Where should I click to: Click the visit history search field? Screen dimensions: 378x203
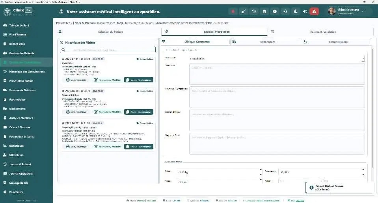click(108, 50)
